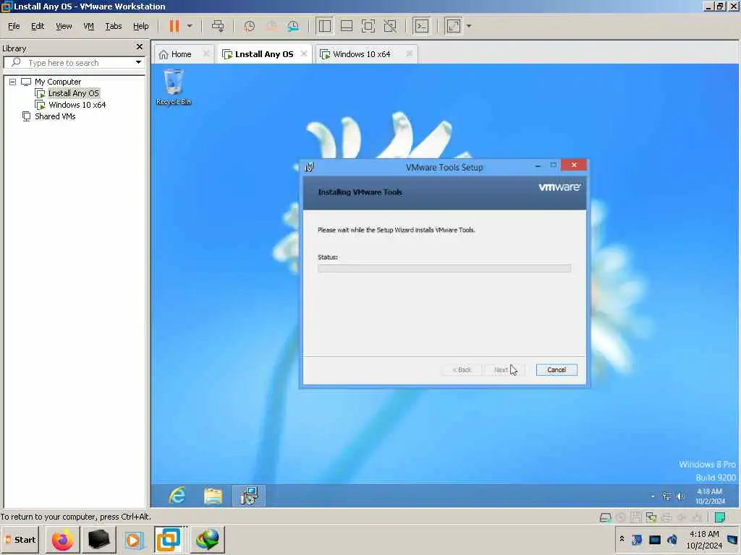Viewport: 741px width, 555px height.
Task: Open Firefox from host taskbar
Action: point(63,539)
